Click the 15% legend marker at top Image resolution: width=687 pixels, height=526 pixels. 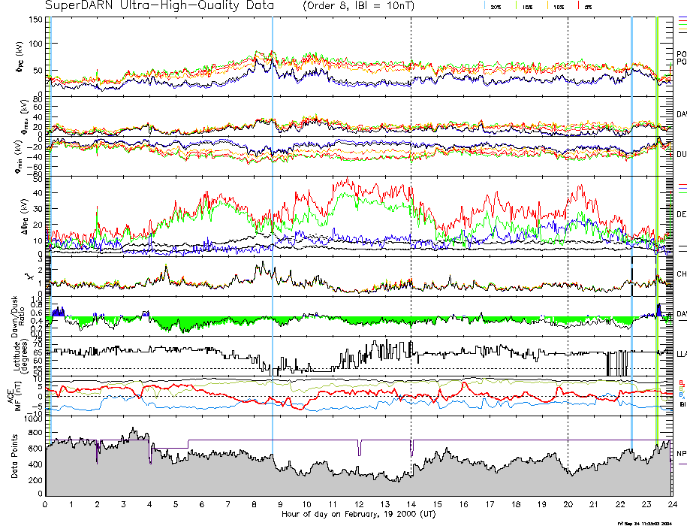point(526,6)
